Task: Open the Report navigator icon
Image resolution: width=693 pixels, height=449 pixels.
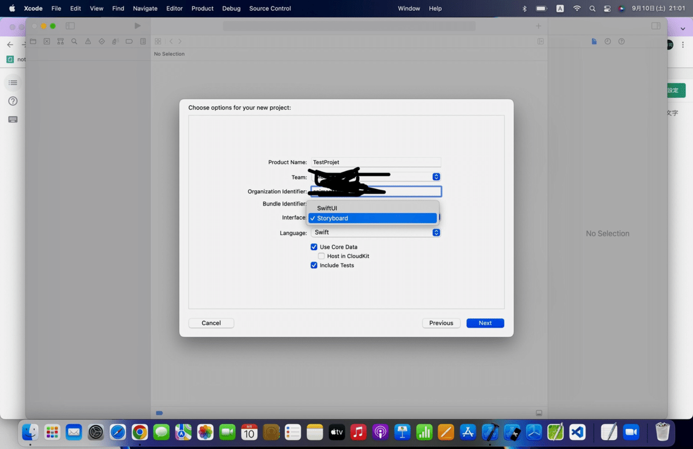Action: [x=143, y=41]
